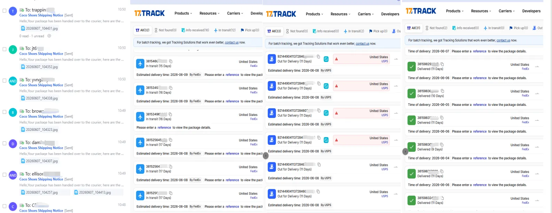Open Coco Shoes Shipping Notice to yvng
The width and height of the screenshot is (552, 213).
click(x=41, y=85)
